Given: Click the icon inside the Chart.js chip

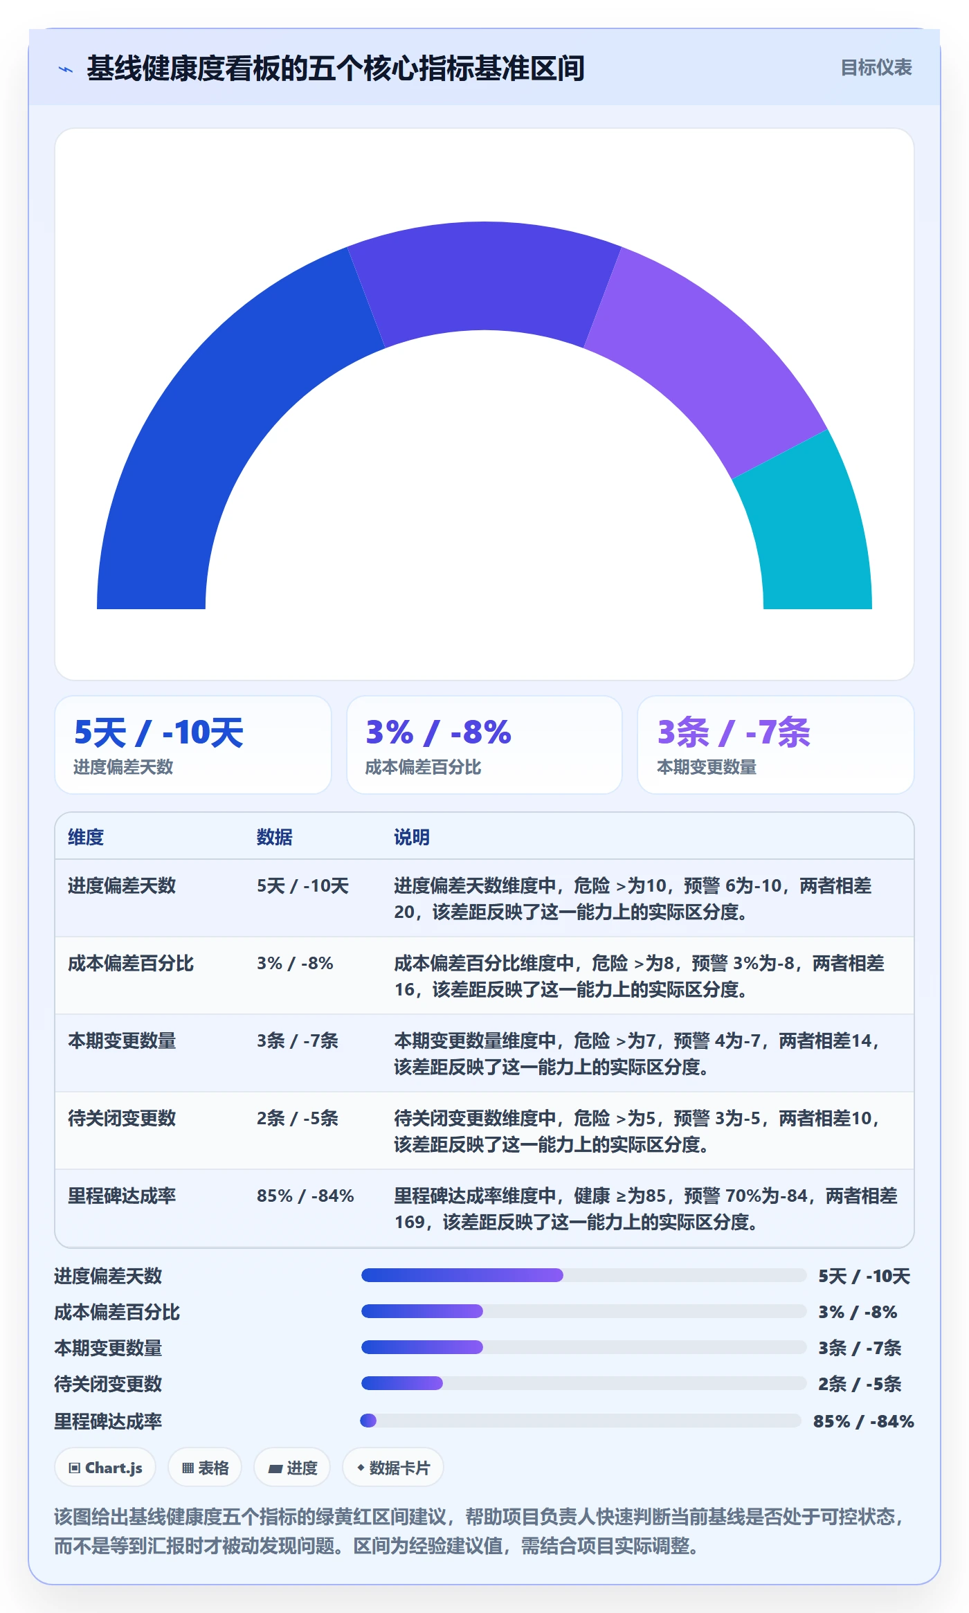Looking at the screenshot, I should click(74, 1468).
